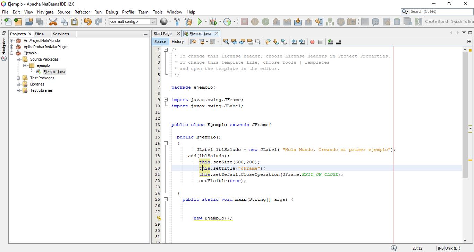This screenshot has width=474, height=252.
Task: Open the New Project dialog
Action: (x=18, y=21)
